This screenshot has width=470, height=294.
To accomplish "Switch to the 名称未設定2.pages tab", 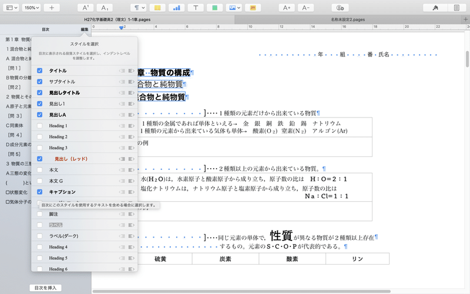I will click(348, 19).
